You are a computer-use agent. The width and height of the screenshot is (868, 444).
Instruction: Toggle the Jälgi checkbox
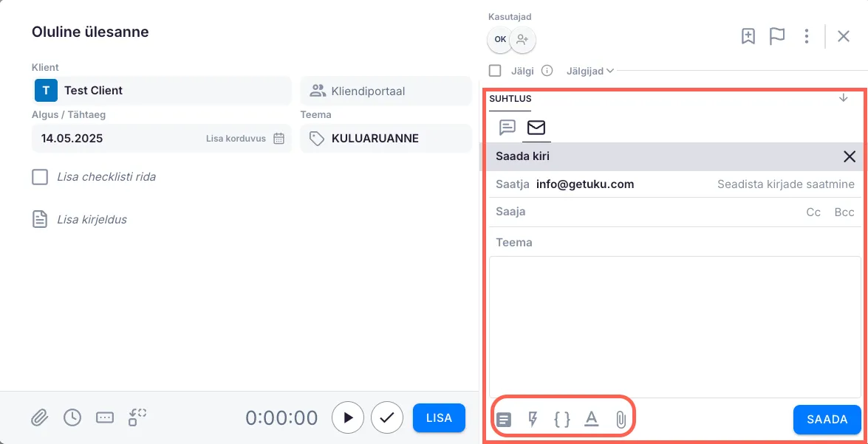[x=496, y=71]
